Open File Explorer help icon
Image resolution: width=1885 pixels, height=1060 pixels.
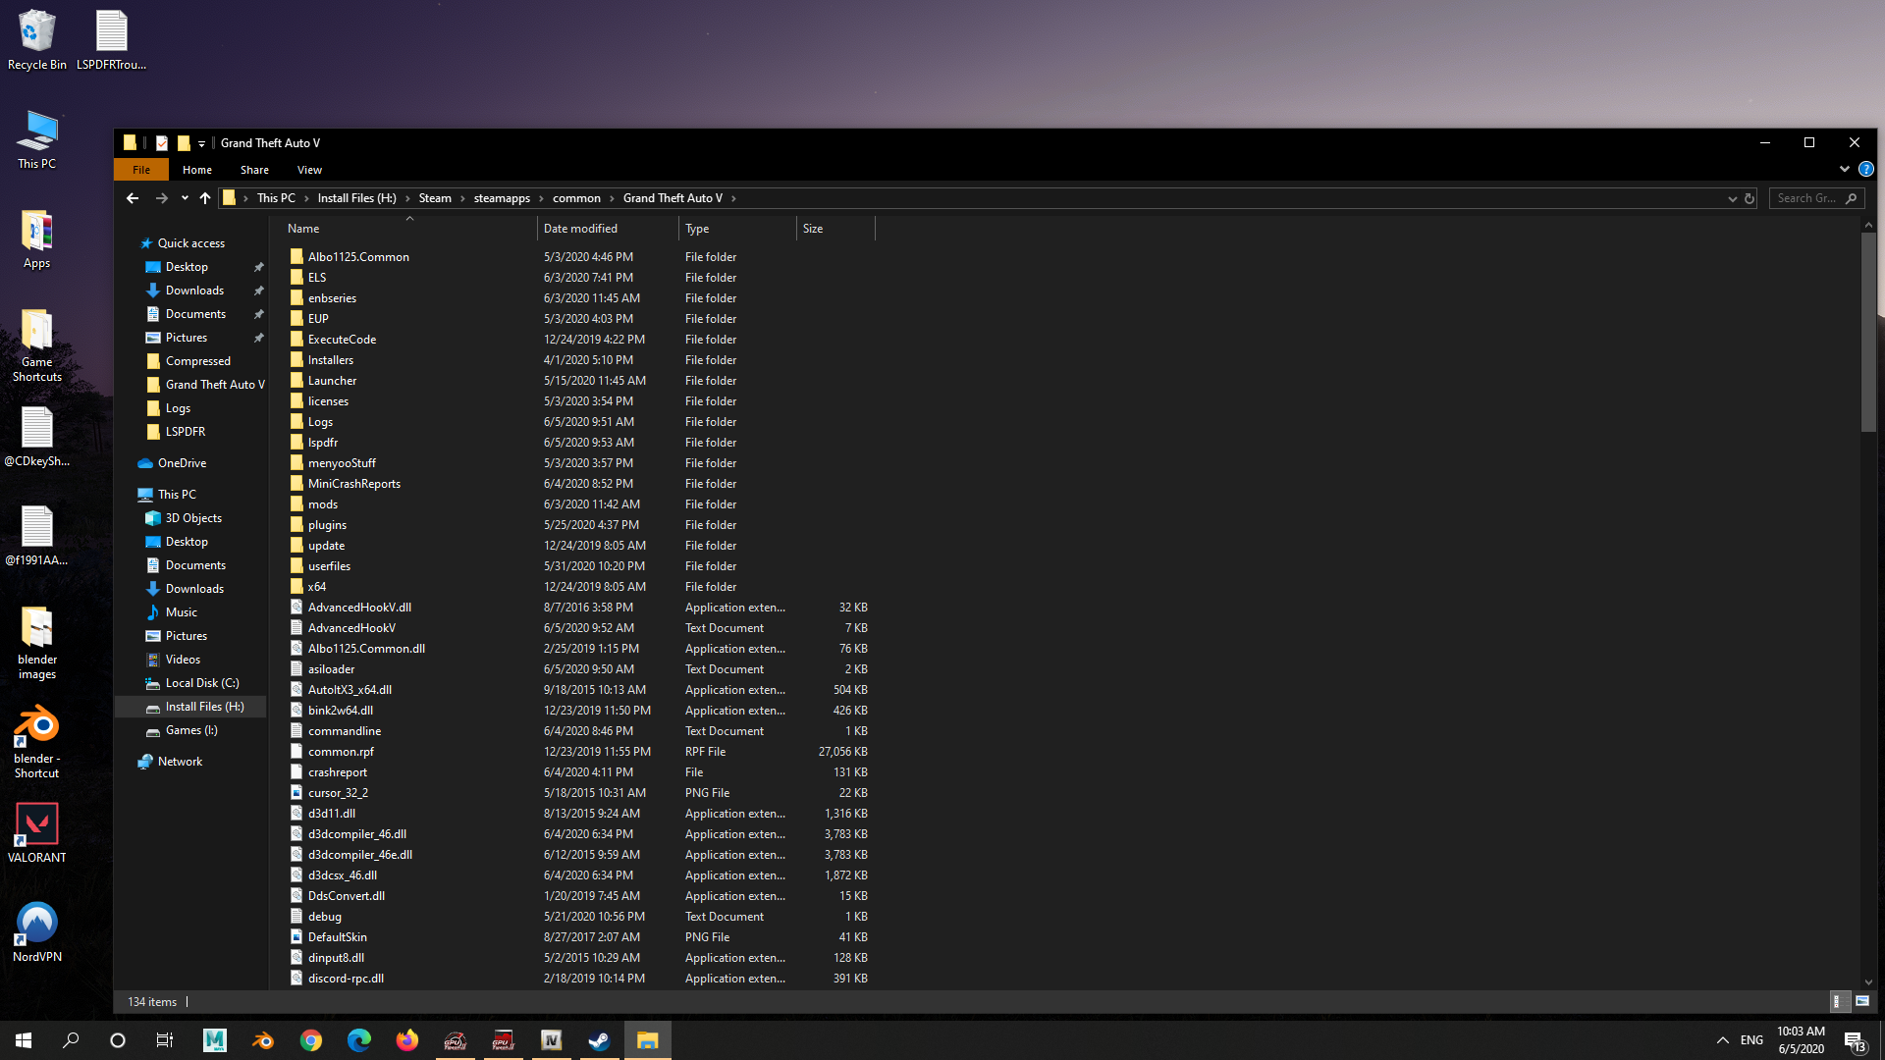pos(1865,169)
